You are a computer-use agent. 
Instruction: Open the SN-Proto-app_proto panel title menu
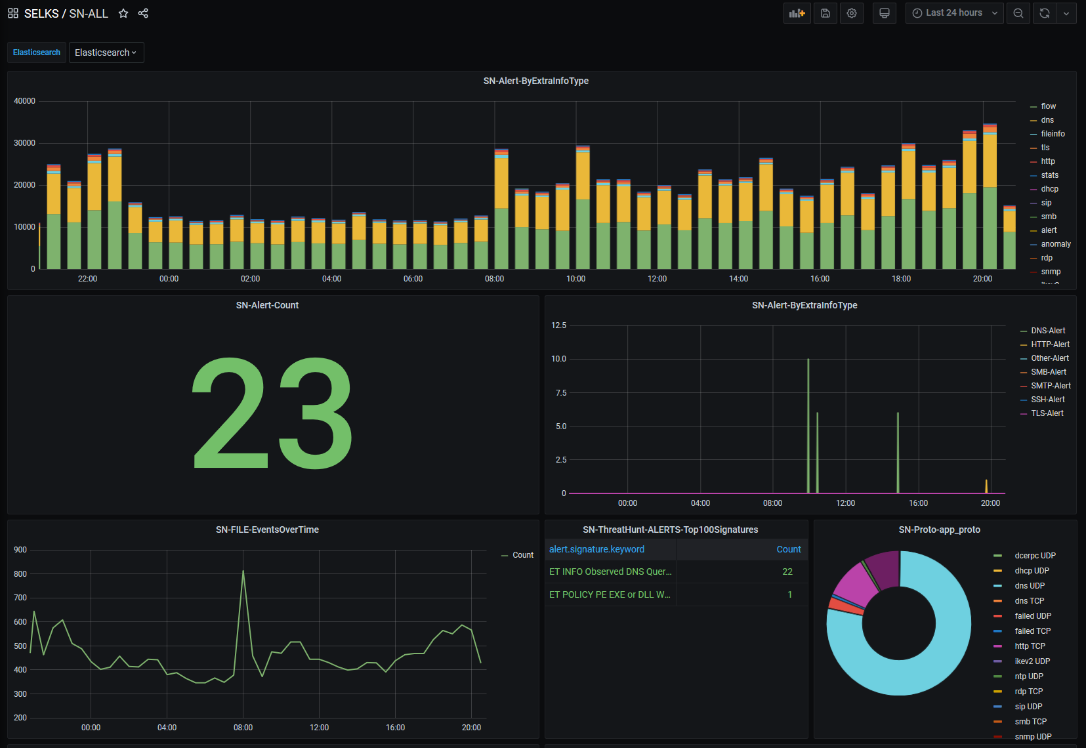pyautogui.click(x=939, y=530)
